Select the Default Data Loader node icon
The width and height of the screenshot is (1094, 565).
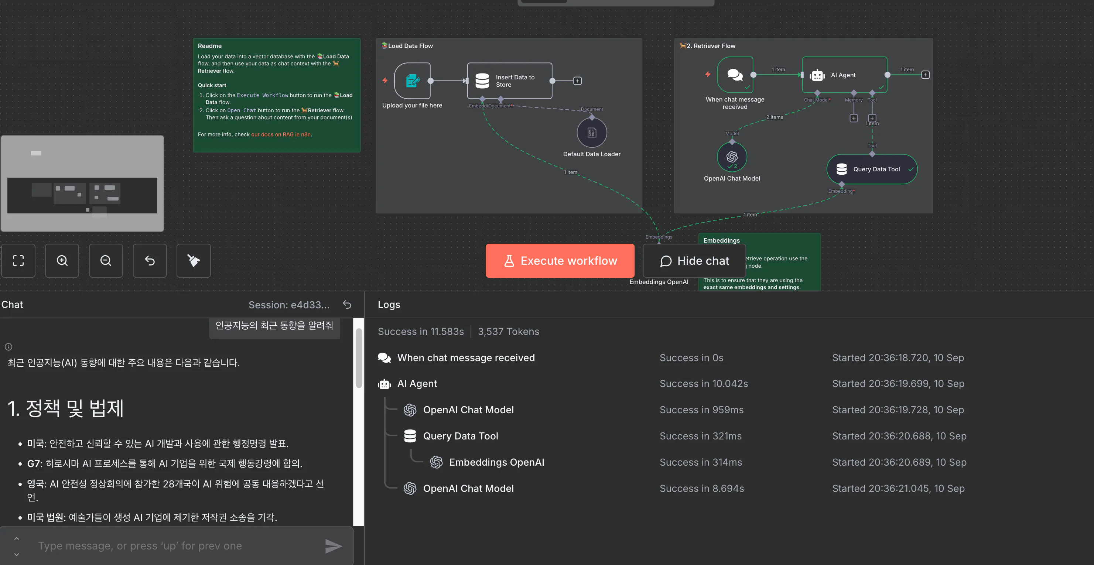592,133
